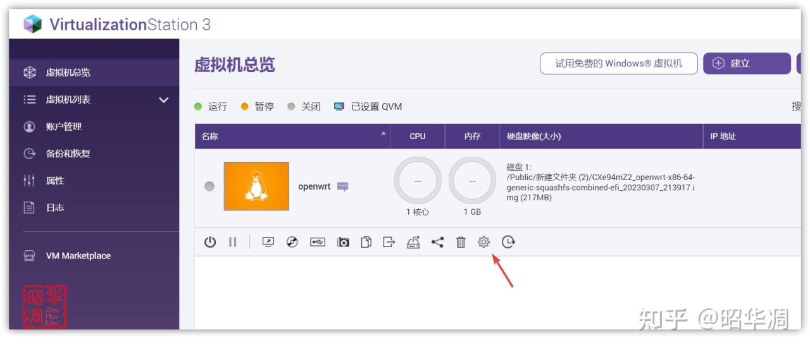
Task: Click 试用免费的 Windows 虚拟机 button
Action: [x=618, y=63]
